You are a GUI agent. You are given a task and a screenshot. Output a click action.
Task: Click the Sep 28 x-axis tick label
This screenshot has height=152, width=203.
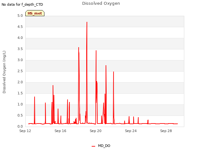166,131
